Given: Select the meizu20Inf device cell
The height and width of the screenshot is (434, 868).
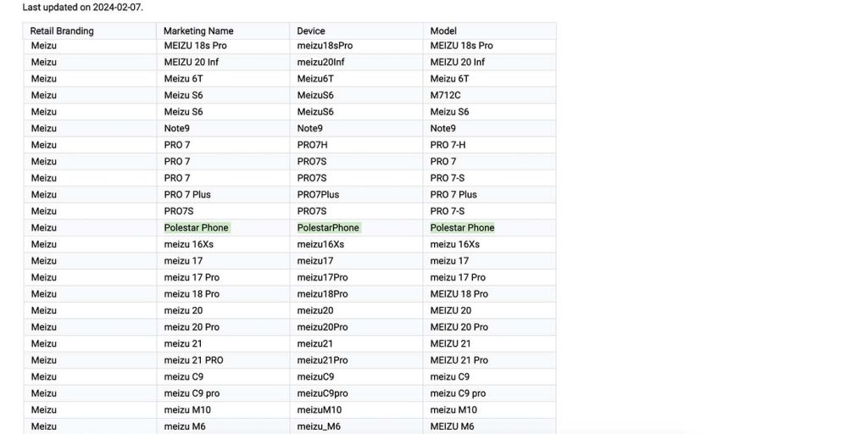Looking at the screenshot, I should tap(321, 62).
